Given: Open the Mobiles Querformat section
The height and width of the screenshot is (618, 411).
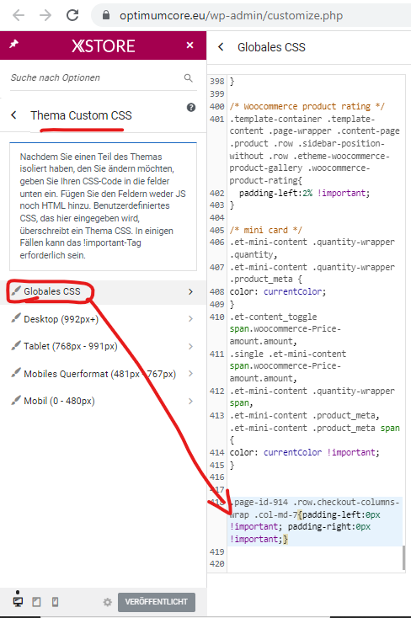Looking at the screenshot, I should (103, 374).
